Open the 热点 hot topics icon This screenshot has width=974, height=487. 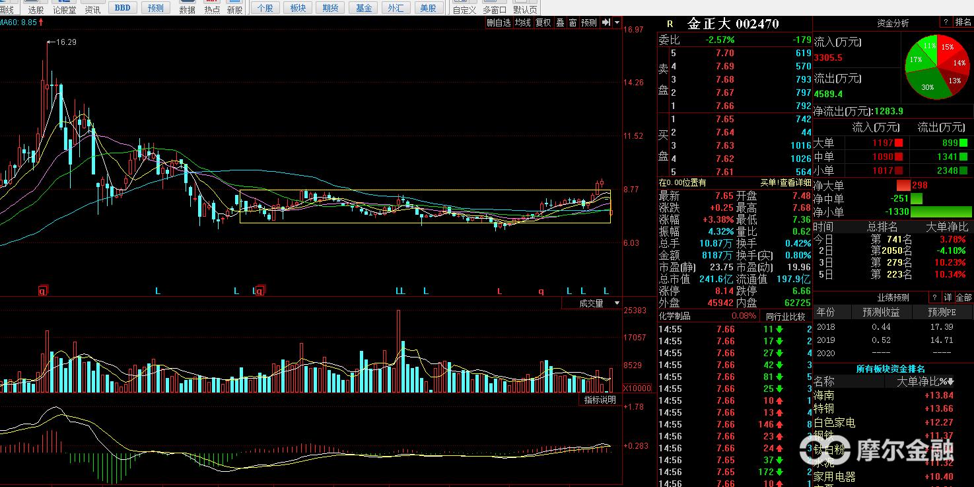click(x=212, y=8)
